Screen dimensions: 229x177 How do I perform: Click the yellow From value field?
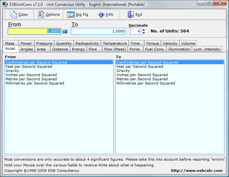tap(35, 31)
